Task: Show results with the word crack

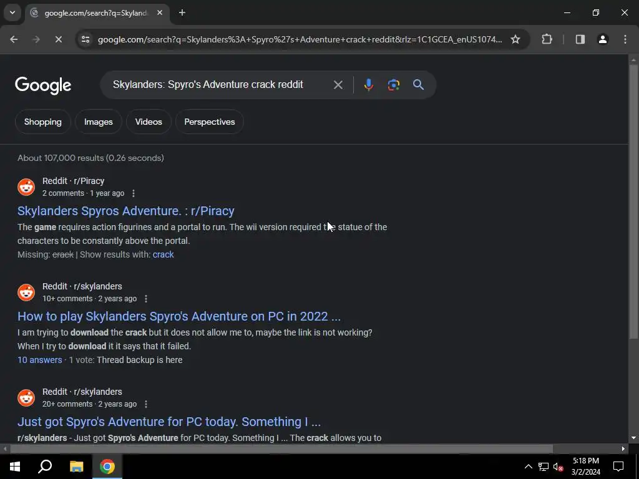Action: point(163,254)
